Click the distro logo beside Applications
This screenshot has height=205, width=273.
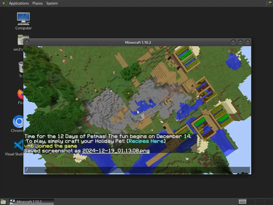click(5, 3)
